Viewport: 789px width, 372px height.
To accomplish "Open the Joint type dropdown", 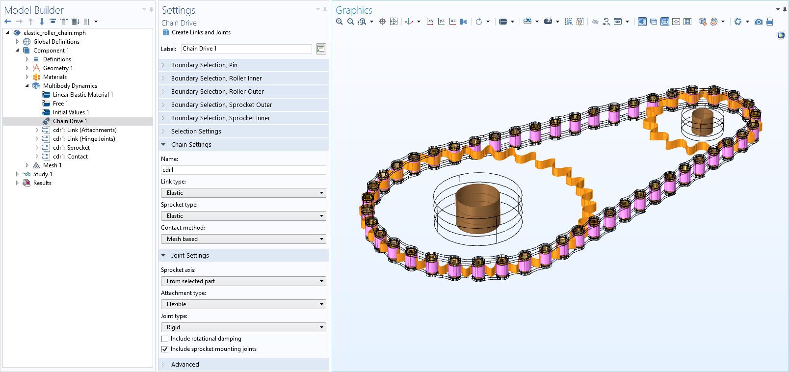I will (243, 327).
